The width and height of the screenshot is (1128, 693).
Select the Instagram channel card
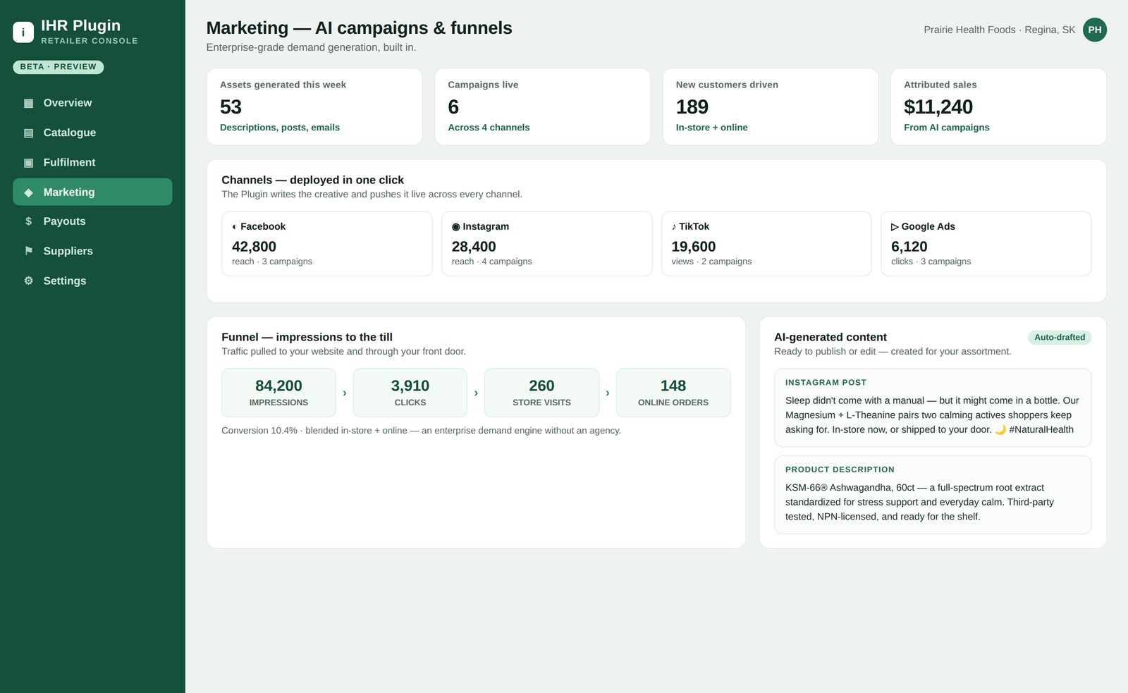click(x=547, y=244)
